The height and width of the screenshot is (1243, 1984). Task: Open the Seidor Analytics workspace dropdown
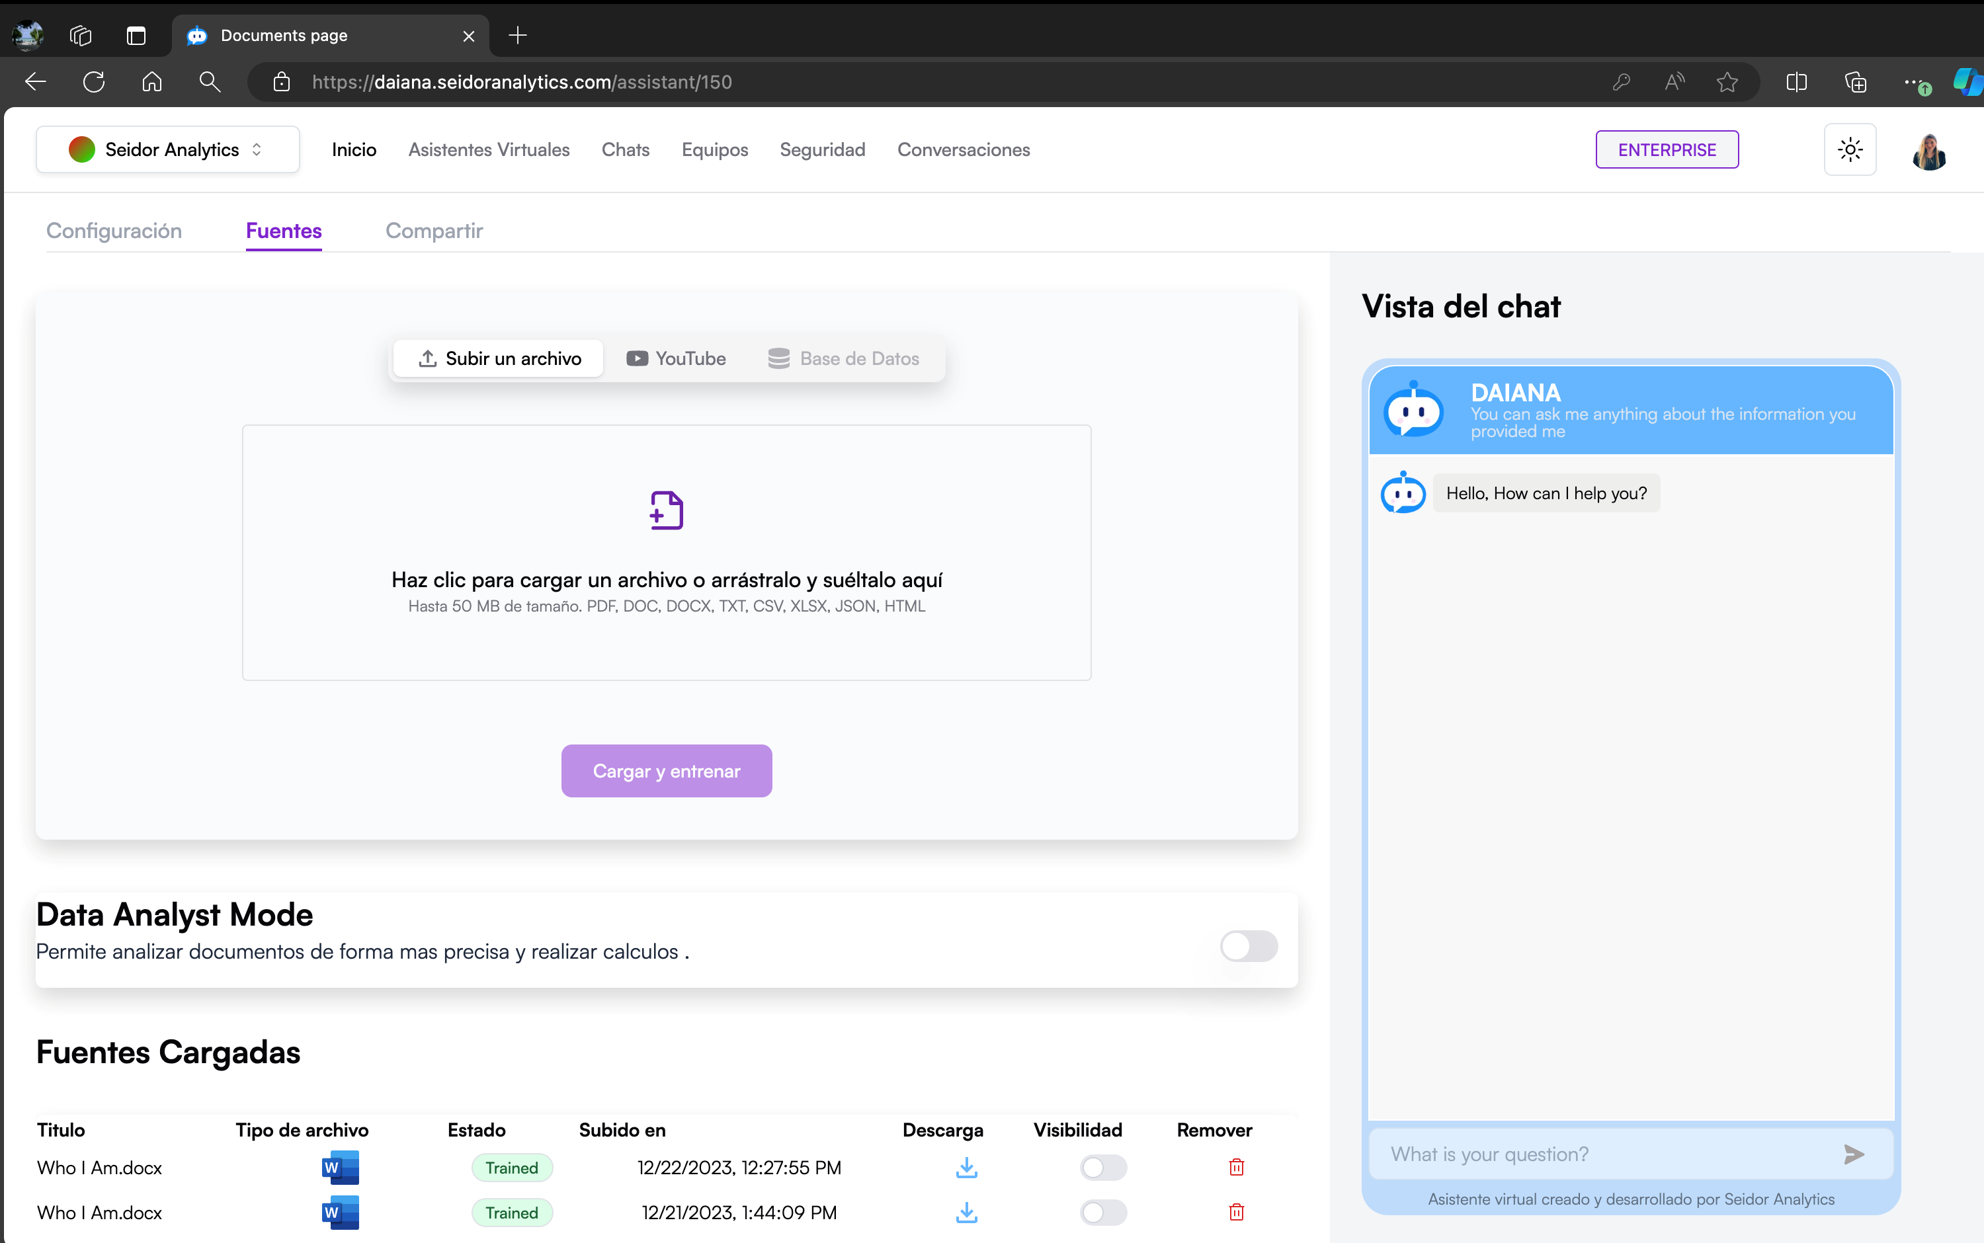[x=168, y=149]
